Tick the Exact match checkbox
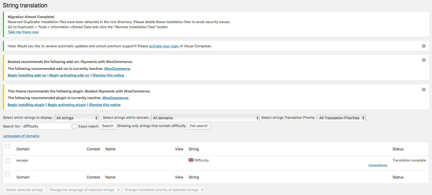The image size is (432, 195). (74, 126)
